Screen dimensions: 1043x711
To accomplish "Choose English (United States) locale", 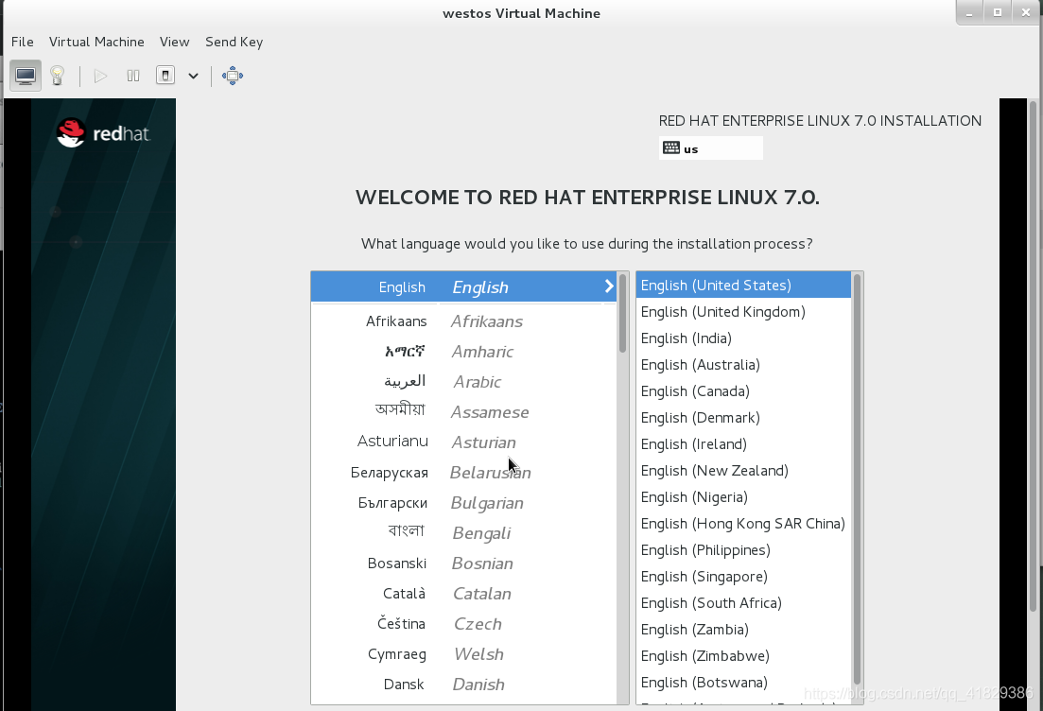I will pyautogui.click(x=743, y=286).
